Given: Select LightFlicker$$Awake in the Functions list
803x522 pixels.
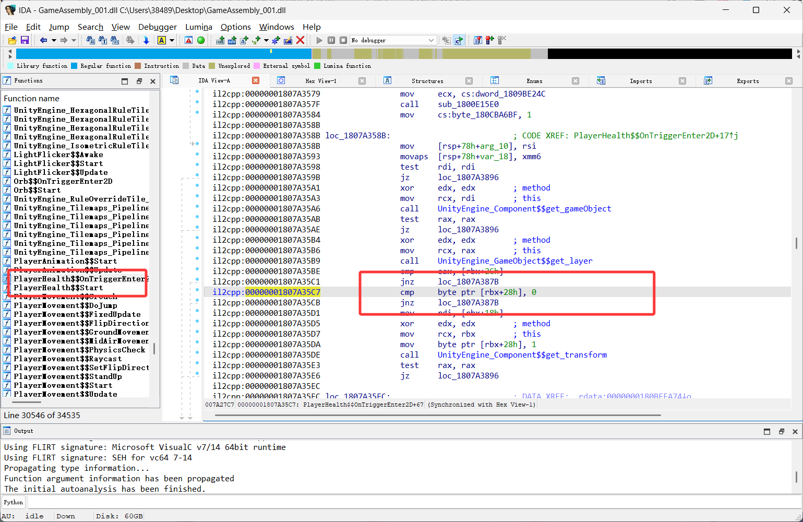Looking at the screenshot, I should pos(58,155).
